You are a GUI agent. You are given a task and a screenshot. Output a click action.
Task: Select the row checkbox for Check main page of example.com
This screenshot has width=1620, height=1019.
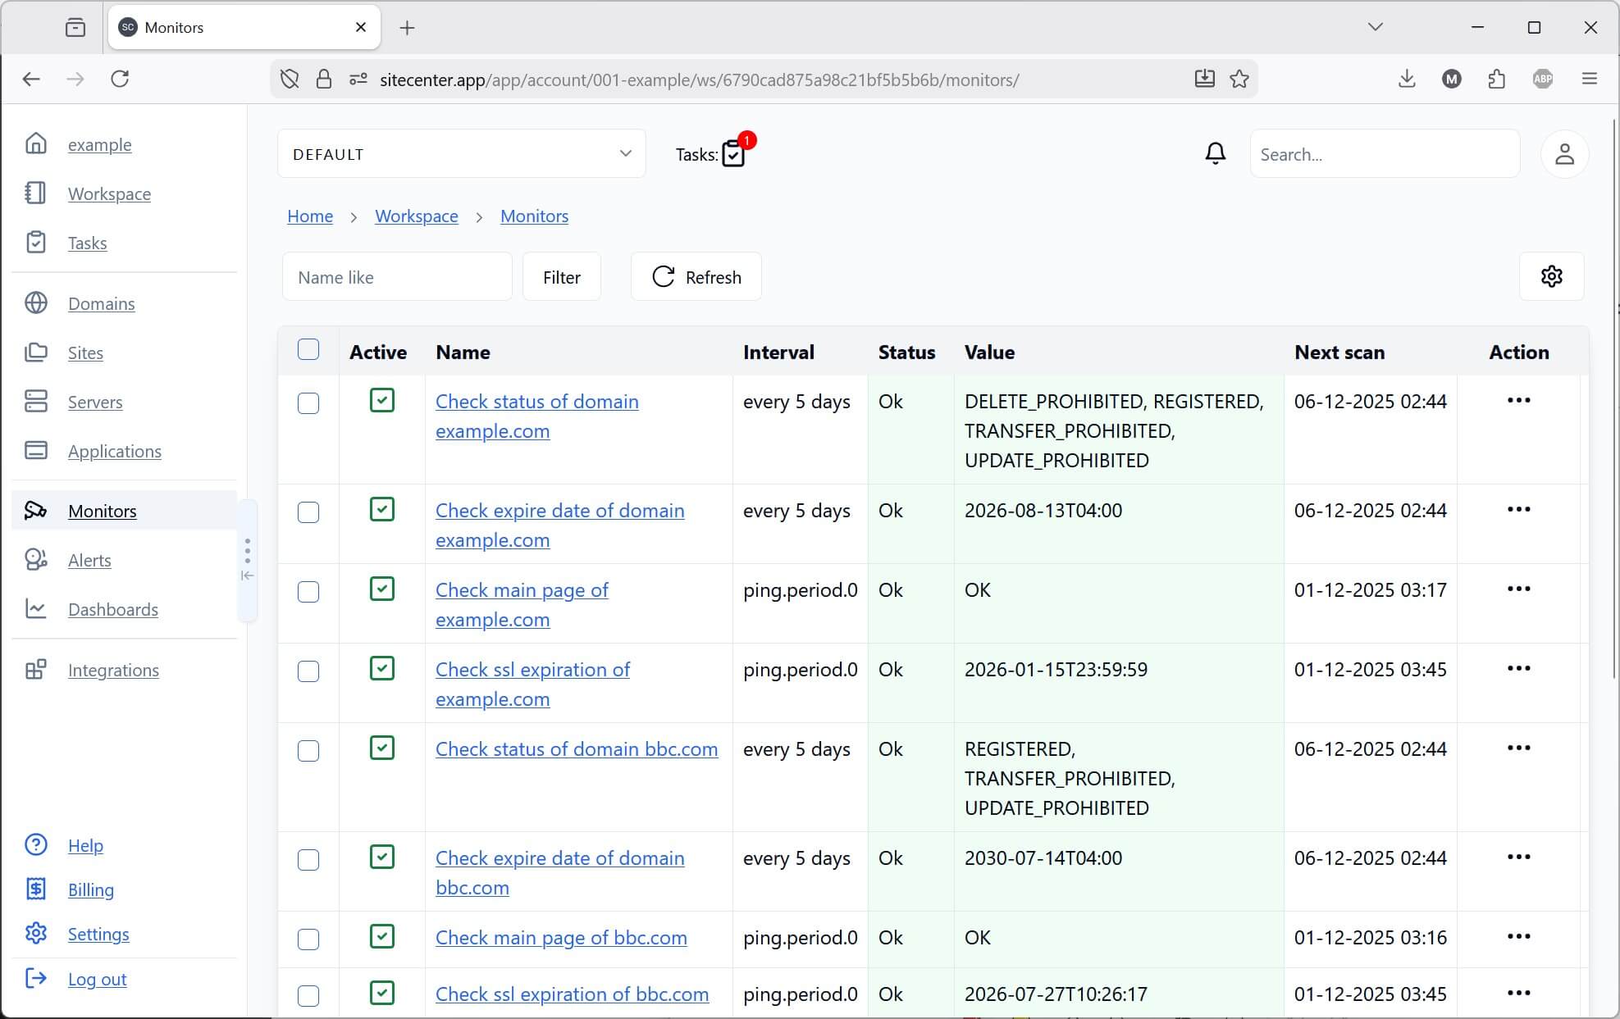(x=308, y=592)
